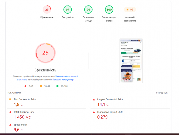Click the Оптим. пошук. систем label

(109, 19)
